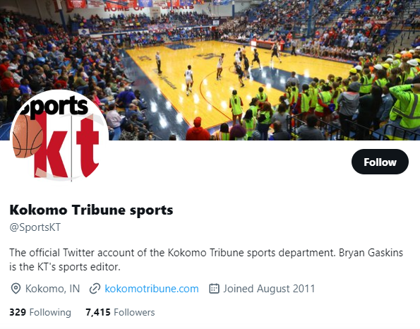View the 329 Following list
This screenshot has width=420, height=329.
click(40, 312)
